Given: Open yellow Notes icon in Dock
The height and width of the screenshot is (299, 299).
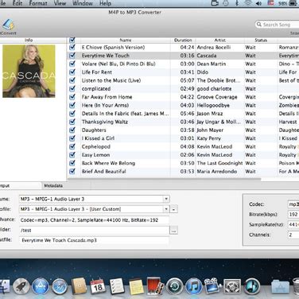Looking at the screenshot, I should (136, 287).
